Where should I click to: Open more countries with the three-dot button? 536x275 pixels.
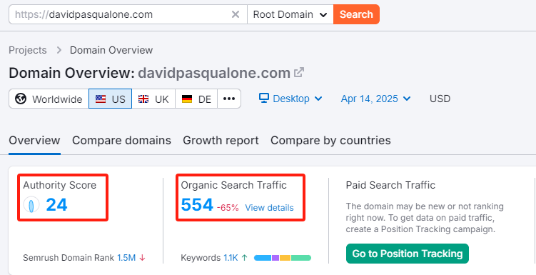click(229, 99)
